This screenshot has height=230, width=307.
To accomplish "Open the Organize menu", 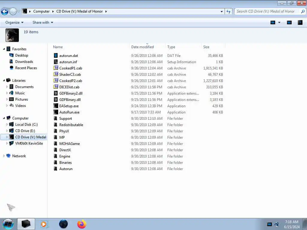I will [14, 22].
